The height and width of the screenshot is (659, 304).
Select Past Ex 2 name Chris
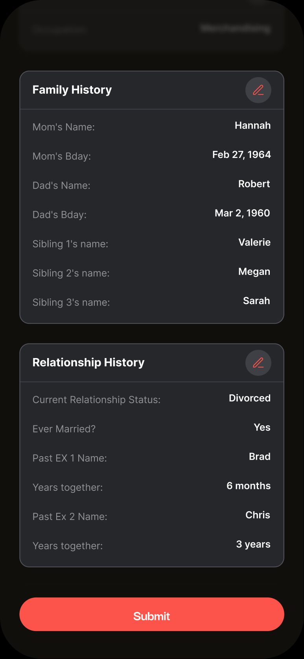[258, 515]
